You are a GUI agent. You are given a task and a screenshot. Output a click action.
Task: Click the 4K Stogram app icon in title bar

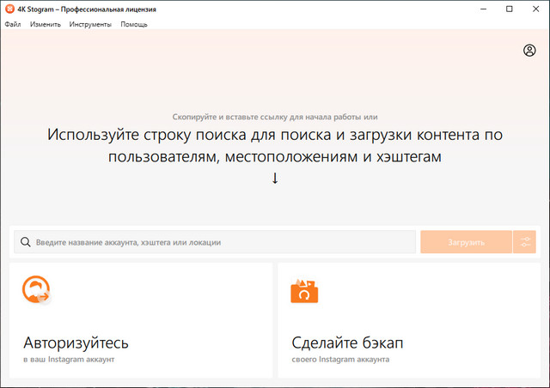tap(9, 9)
